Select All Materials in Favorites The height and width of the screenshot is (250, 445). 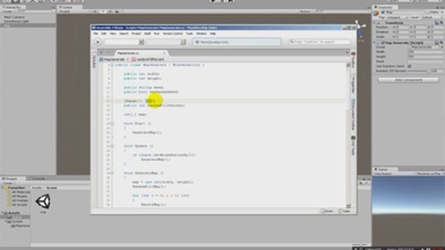[20, 192]
